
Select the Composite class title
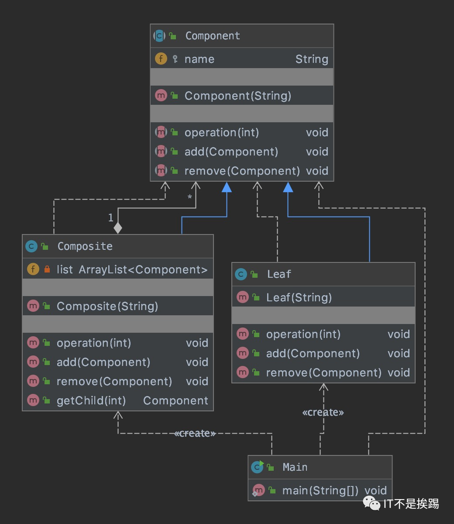click(85, 246)
